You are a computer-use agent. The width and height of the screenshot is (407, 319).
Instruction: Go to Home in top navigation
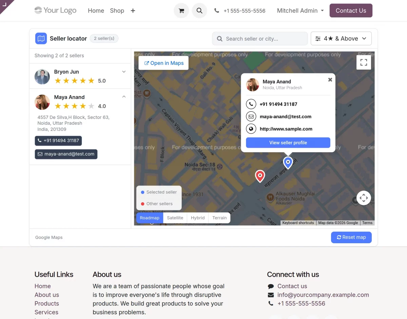96,11
